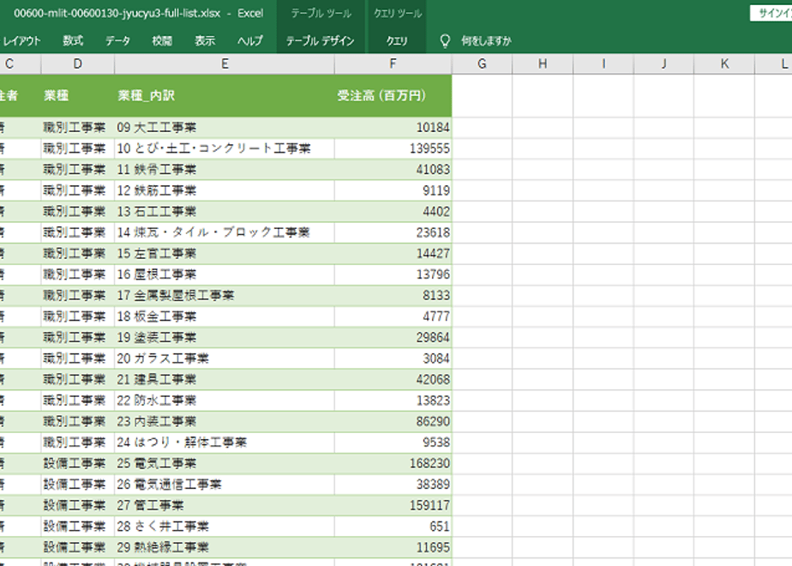The width and height of the screenshot is (792, 566).
Task: Select the cell 15 左官工事業
Action: click(225, 253)
